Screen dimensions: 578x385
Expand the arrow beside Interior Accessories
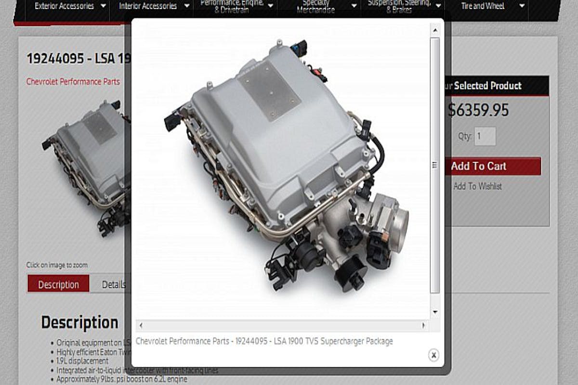(x=186, y=6)
